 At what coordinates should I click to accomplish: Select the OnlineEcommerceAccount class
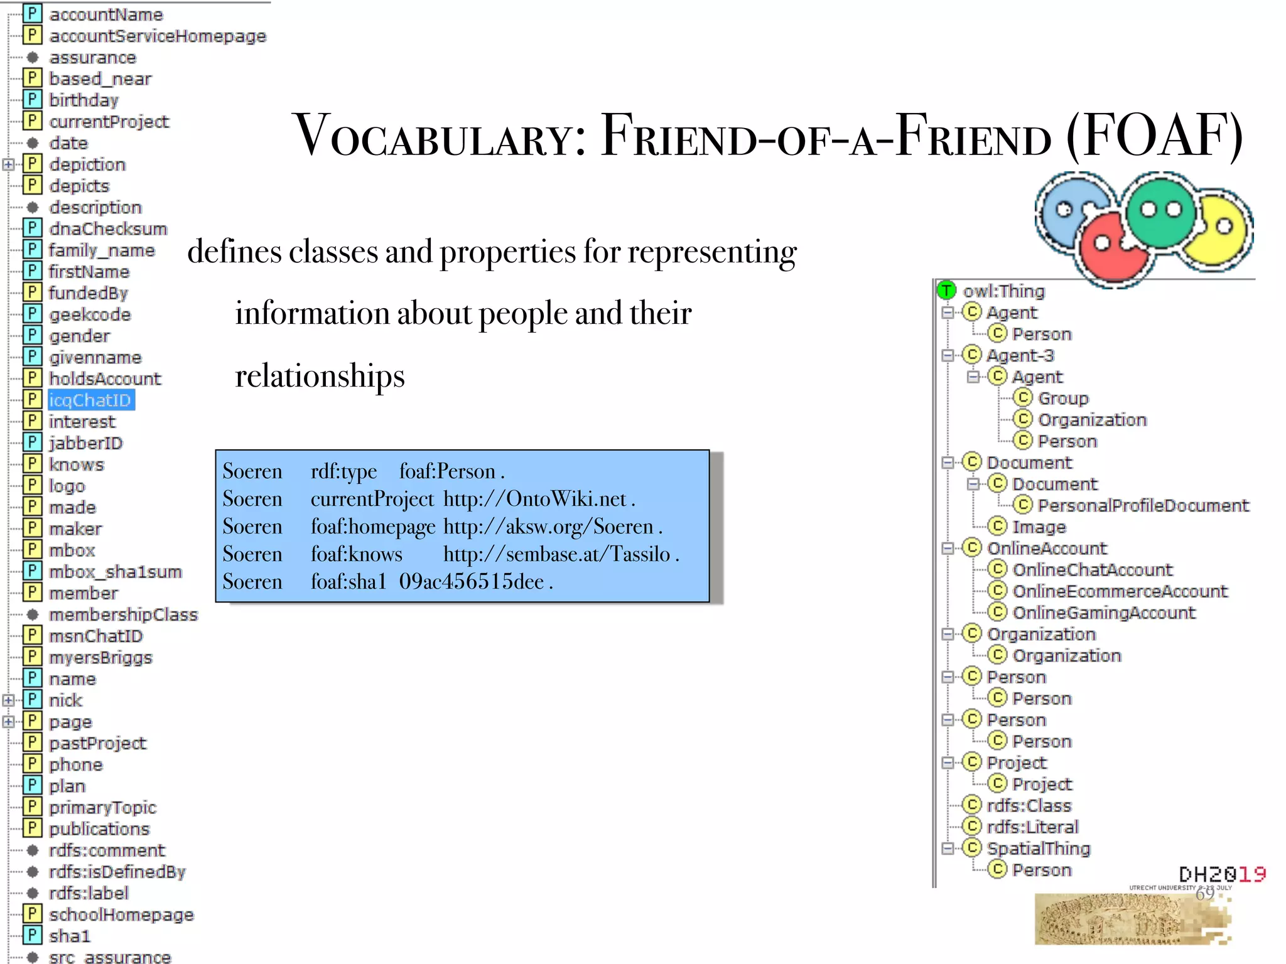pyautogui.click(x=1120, y=591)
